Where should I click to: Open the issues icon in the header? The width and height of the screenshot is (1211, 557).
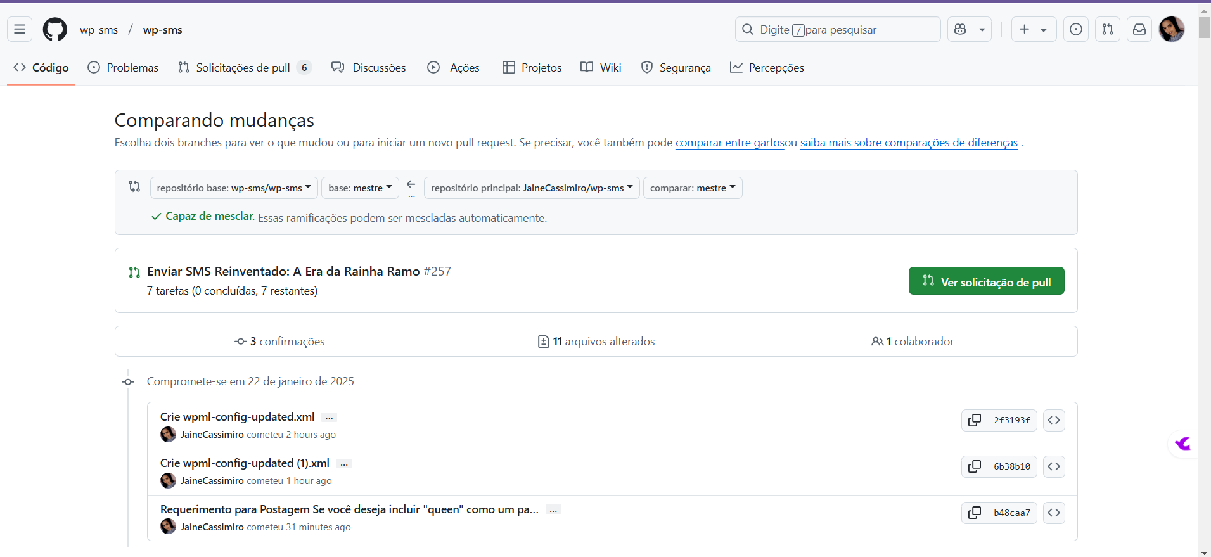point(1076,29)
